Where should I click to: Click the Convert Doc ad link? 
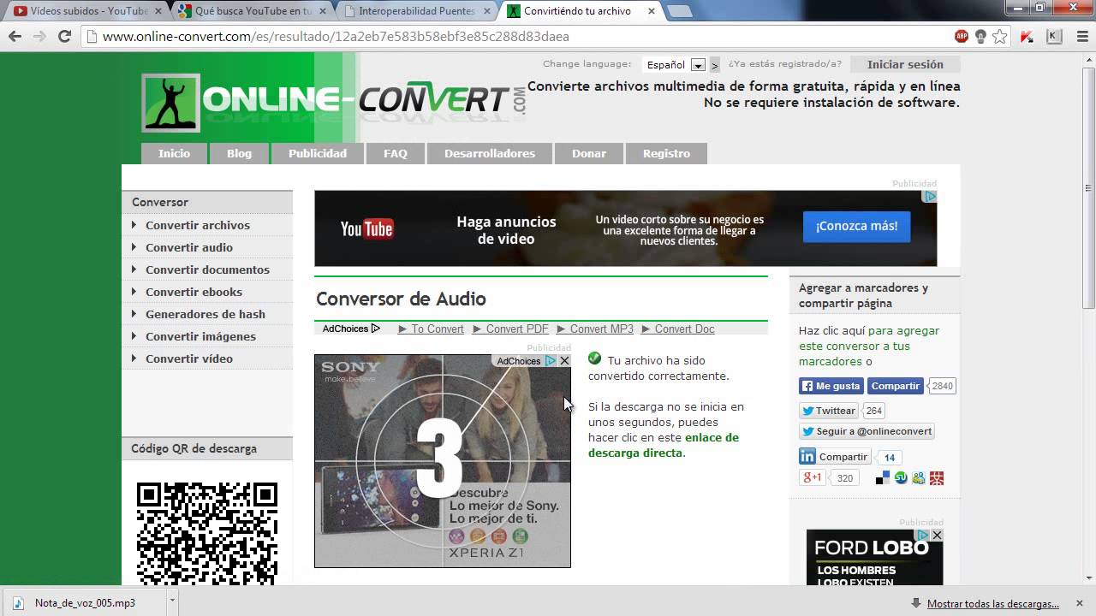click(678, 329)
